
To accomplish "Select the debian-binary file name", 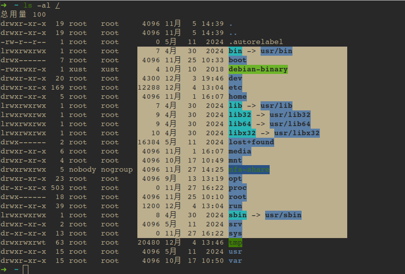I will pos(258,69).
